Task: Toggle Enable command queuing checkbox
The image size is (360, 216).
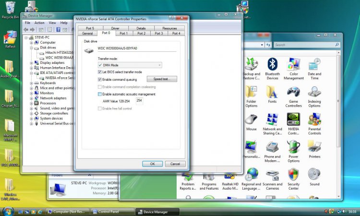Action: pyautogui.click(x=100, y=79)
